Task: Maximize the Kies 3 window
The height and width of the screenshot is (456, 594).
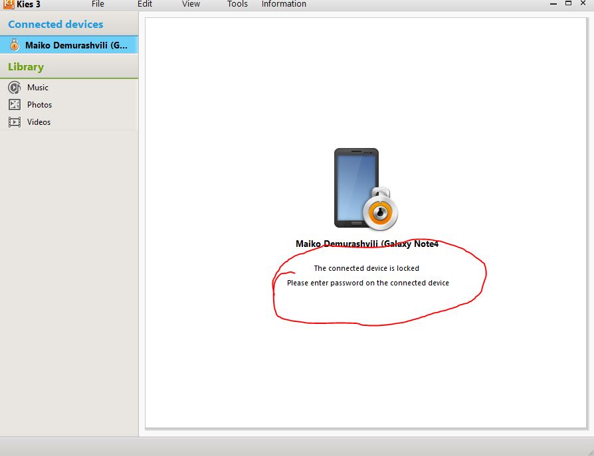Action: 568,3
